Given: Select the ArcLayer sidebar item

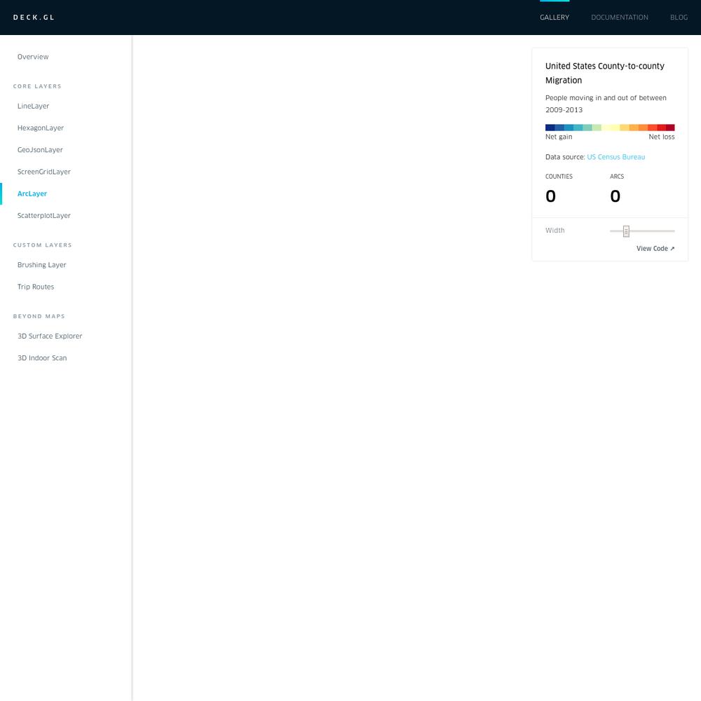Looking at the screenshot, I should [32, 193].
